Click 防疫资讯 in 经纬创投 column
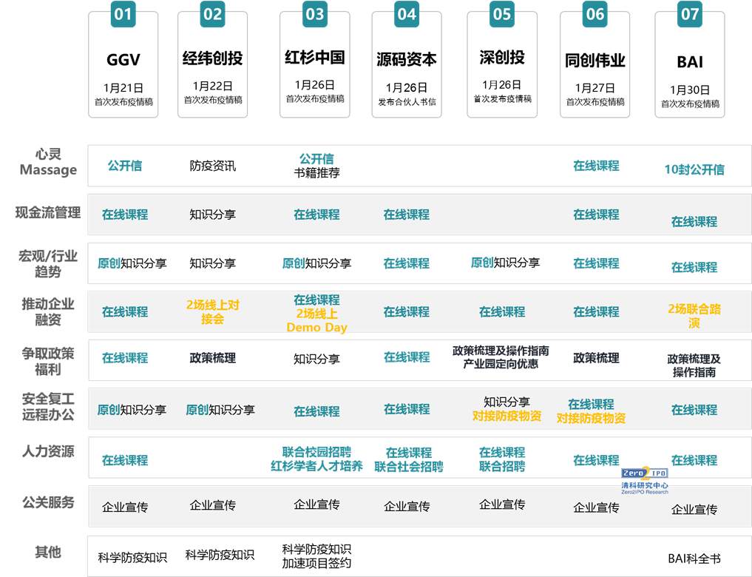 (x=212, y=166)
